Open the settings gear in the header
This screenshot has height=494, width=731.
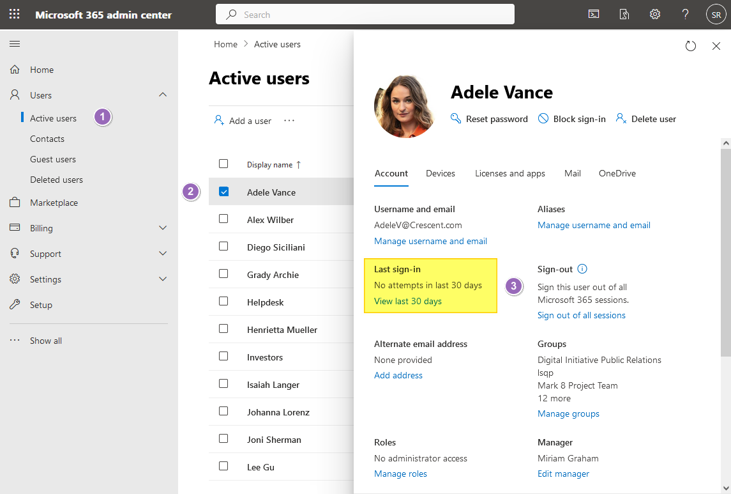[x=655, y=15]
